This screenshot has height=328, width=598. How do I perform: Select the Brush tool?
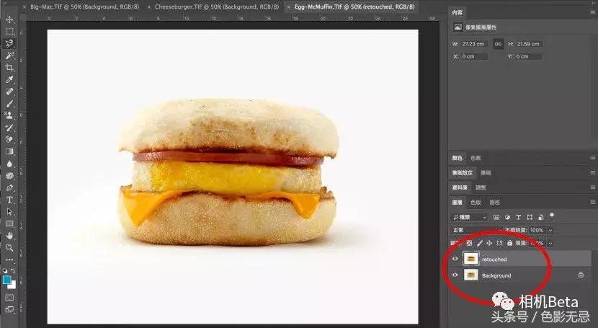(9, 103)
